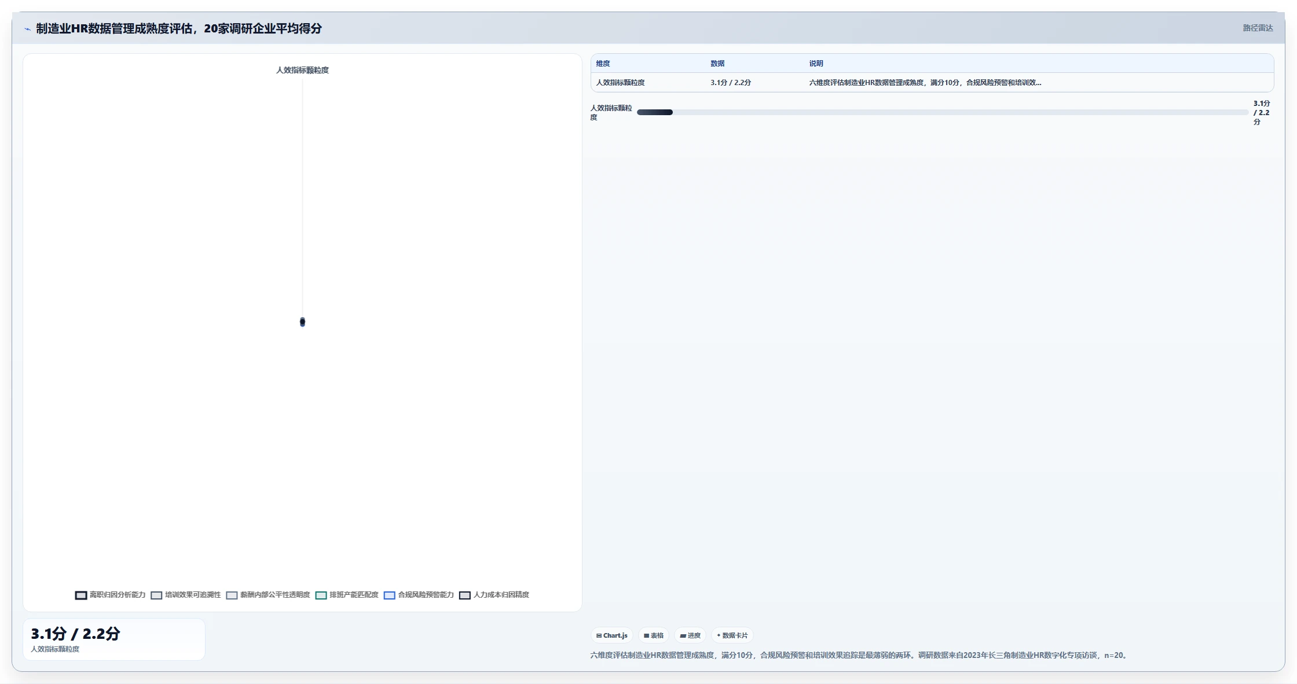Viewport: 1297px width, 684px height.
Task: Click the 进度 chip
Action: pos(690,635)
